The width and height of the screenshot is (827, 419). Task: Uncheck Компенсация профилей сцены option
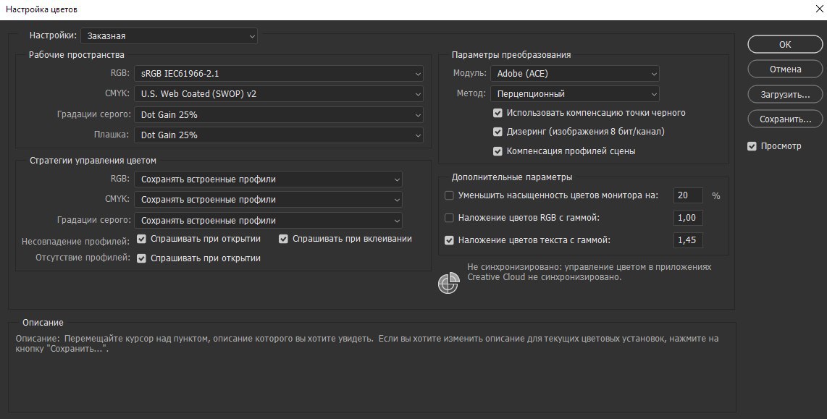coord(498,151)
